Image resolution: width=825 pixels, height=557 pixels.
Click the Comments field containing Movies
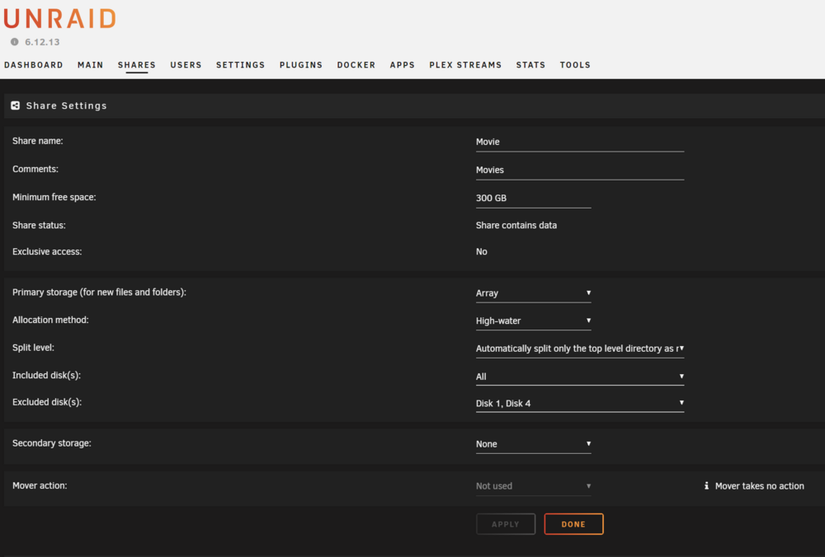(x=580, y=171)
